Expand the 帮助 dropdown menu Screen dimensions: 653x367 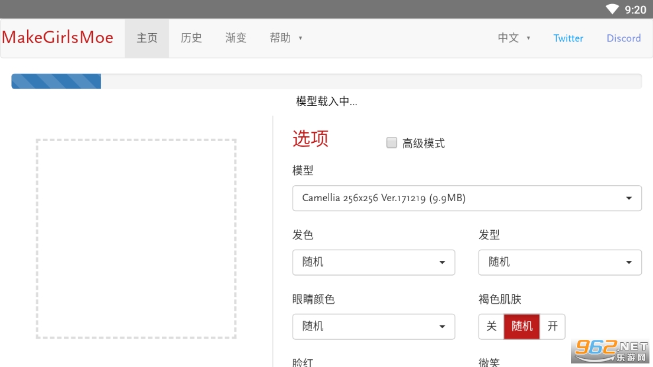(x=285, y=38)
